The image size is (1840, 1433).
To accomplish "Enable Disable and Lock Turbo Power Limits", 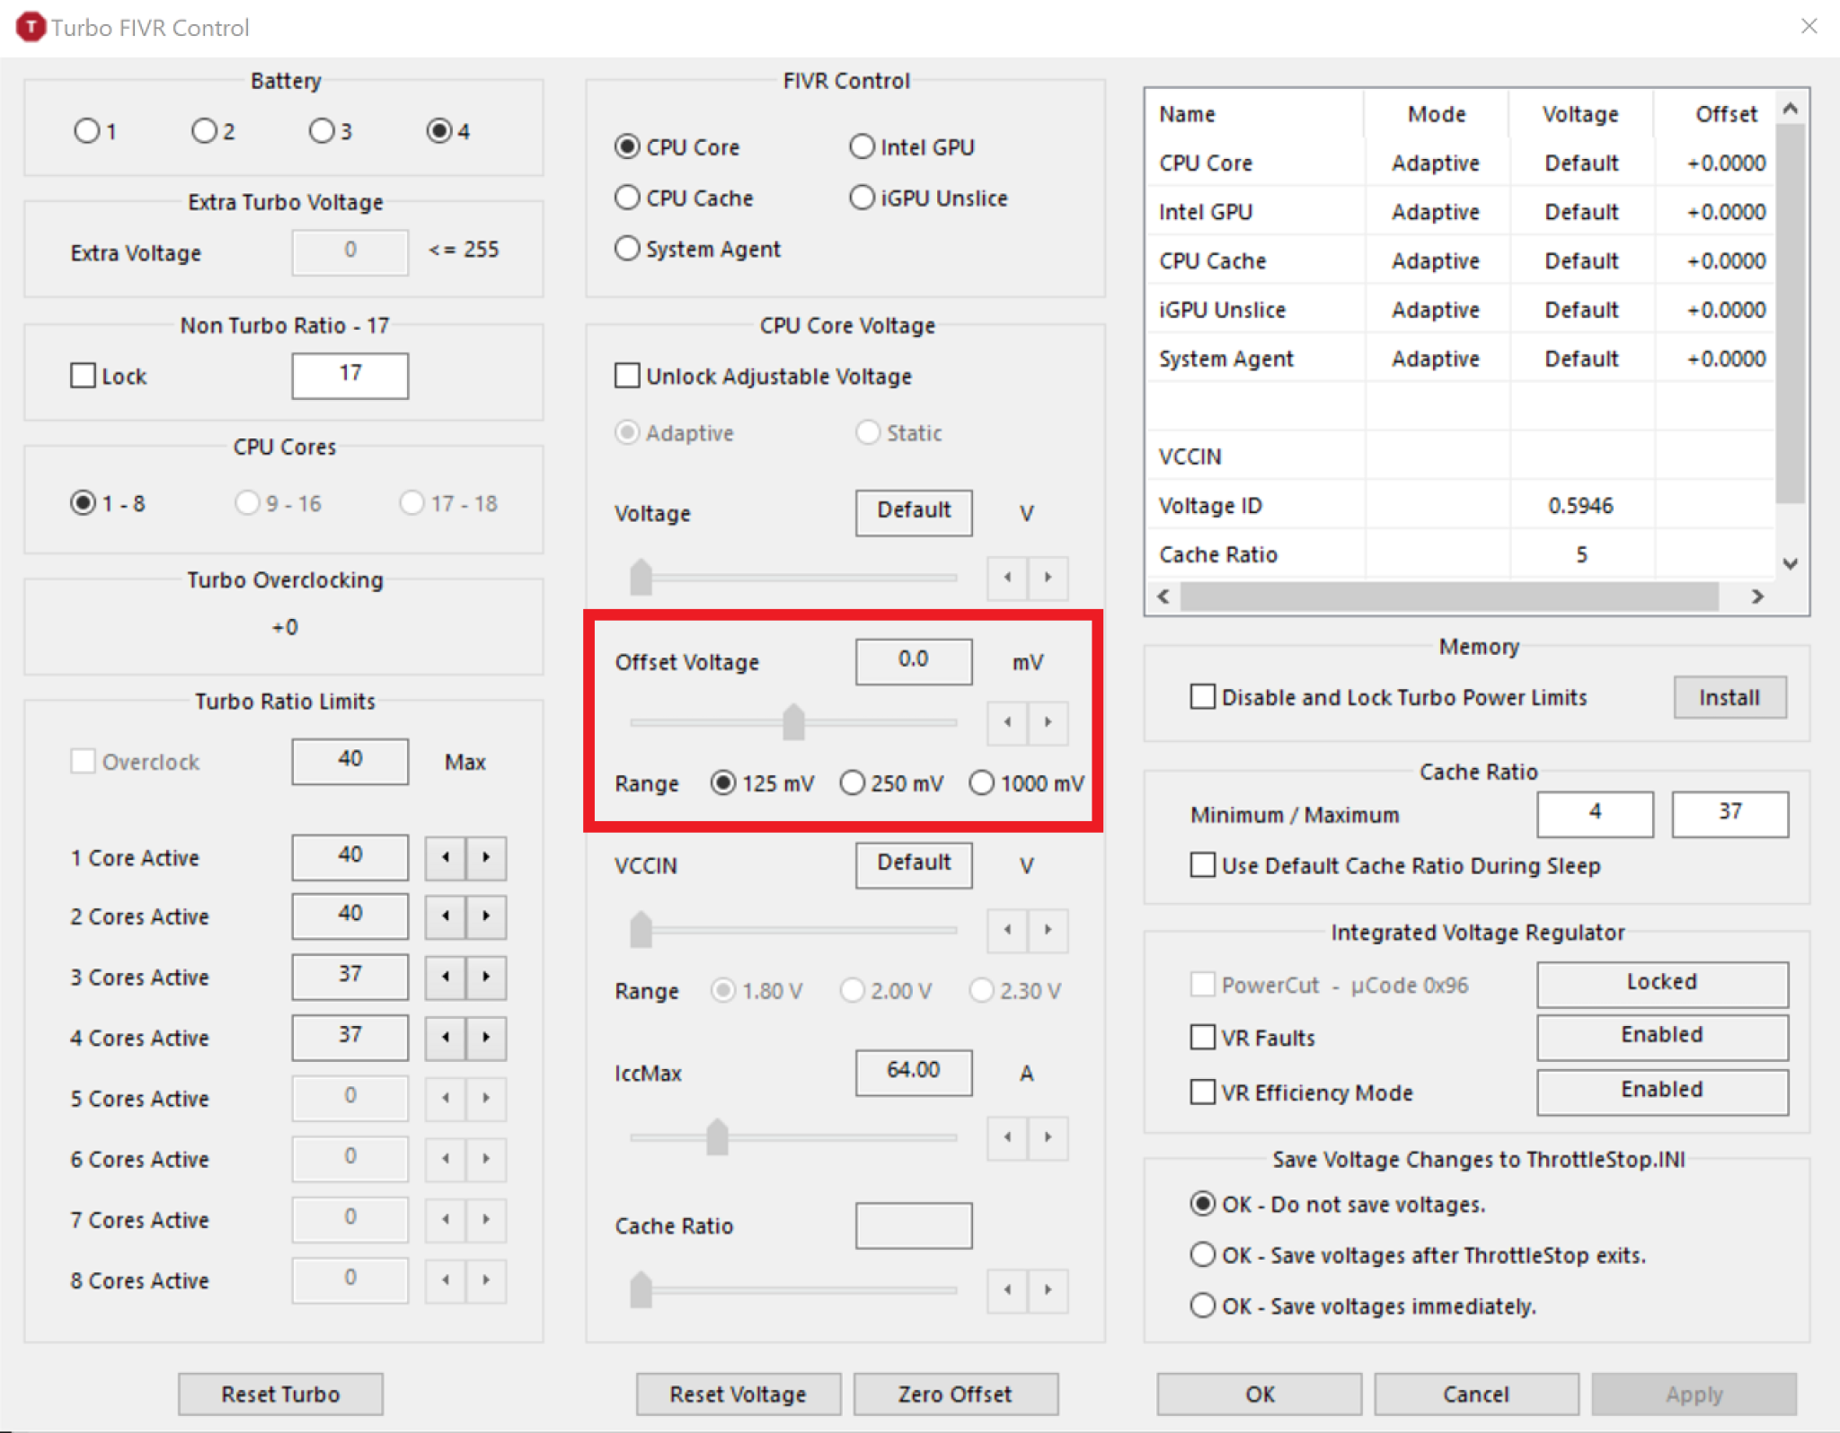I will pyautogui.click(x=1201, y=696).
